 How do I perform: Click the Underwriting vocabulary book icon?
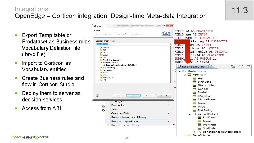pos(184,71)
